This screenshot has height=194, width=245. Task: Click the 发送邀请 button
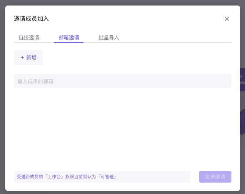pos(215,177)
